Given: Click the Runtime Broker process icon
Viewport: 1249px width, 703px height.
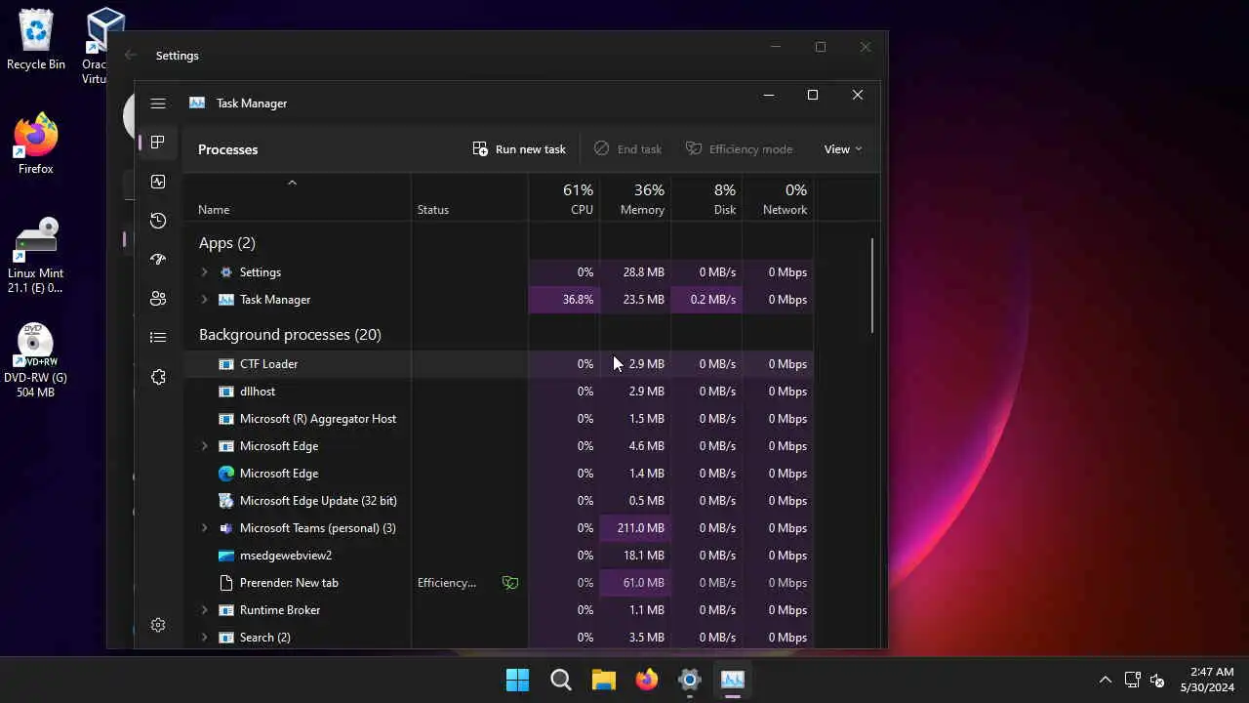Looking at the screenshot, I should pos(226,610).
